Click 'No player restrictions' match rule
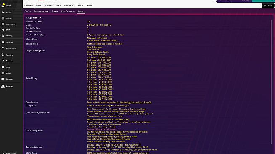275x154 pixels. pyautogui.click(x=97, y=38)
